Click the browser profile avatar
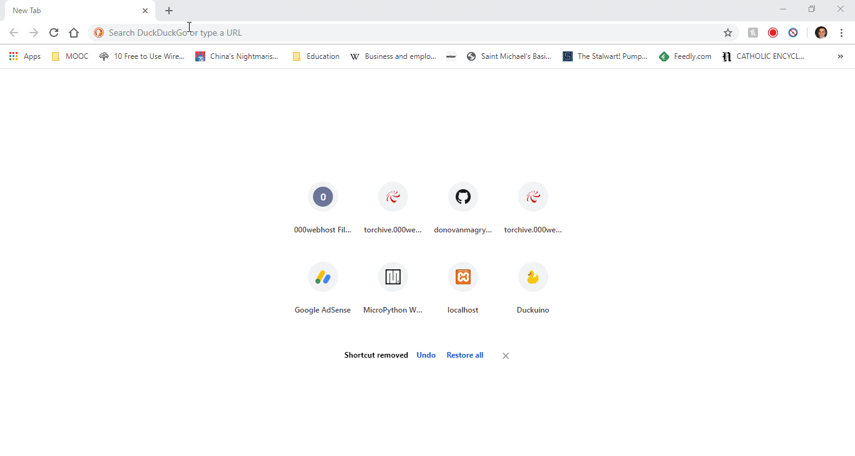855x456 pixels. point(821,32)
